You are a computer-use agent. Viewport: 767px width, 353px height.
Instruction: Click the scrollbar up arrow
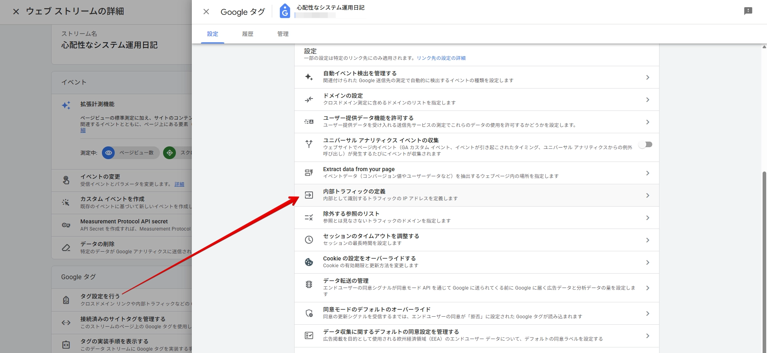click(x=764, y=47)
